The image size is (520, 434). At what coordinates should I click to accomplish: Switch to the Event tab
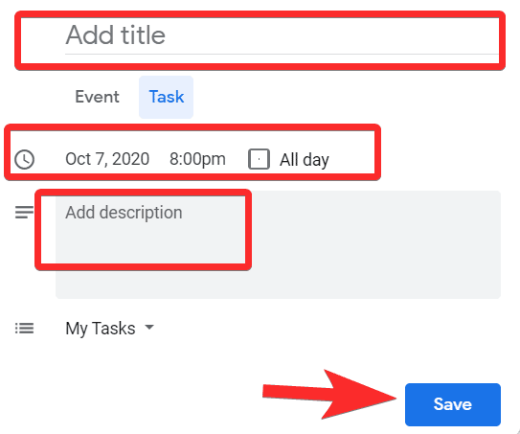tap(97, 97)
